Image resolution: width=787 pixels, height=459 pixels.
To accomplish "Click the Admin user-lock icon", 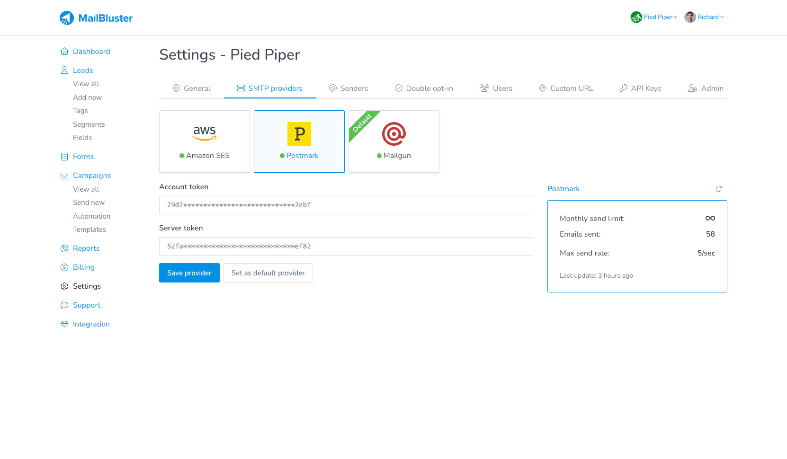I will point(693,88).
